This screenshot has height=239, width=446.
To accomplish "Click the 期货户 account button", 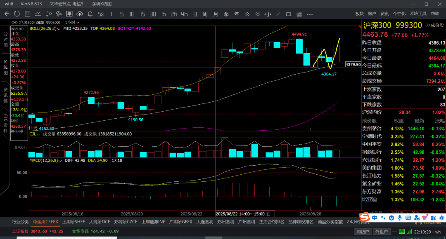I will 363,232.
